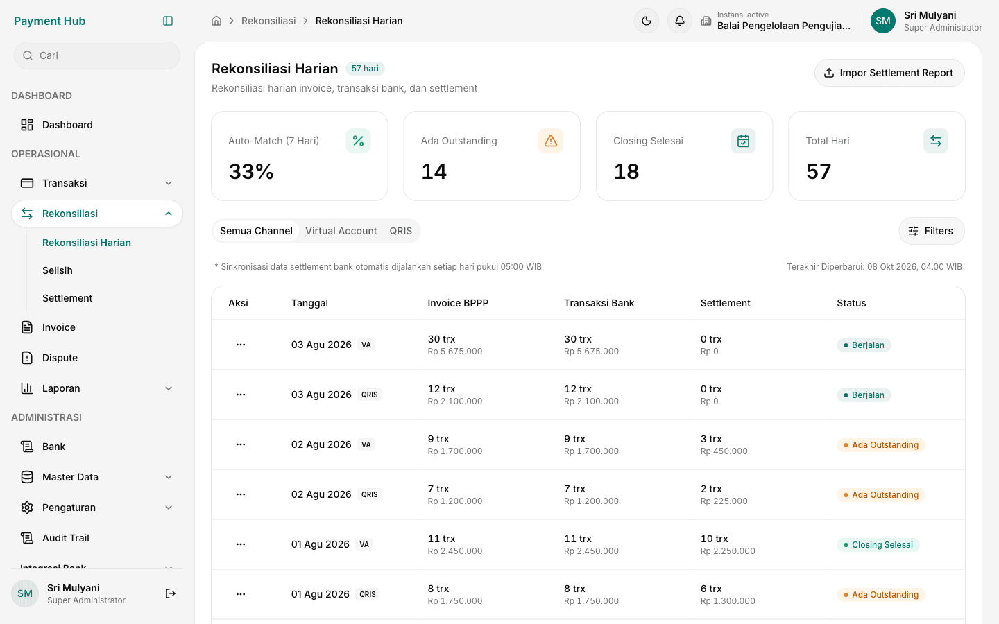Image resolution: width=999 pixels, height=624 pixels.
Task: Open notifications bell icon
Action: [x=680, y=21]
